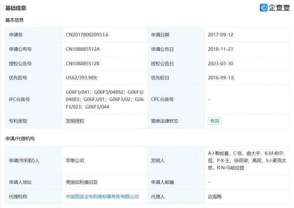The height and width of the screenshot is (208, 294).
Task: Select application number CN201780020953.6
Action: 87,35
